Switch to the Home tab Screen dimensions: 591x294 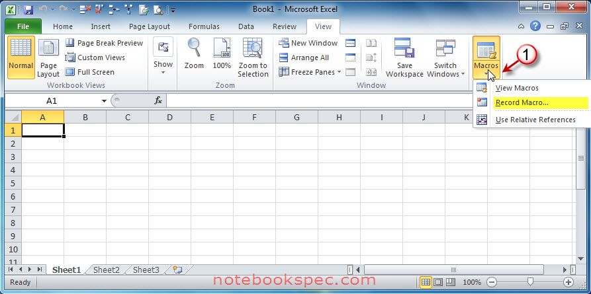(63, 26)
